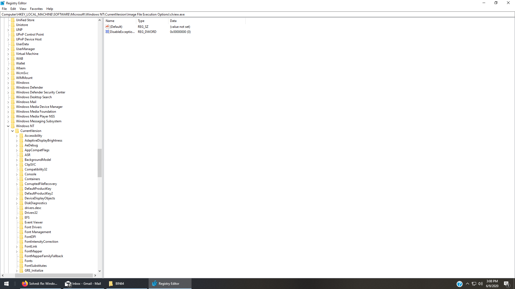
Task: Select the FontMapperFamilyFallback key
Action: pyautogui.click(x=44, y=256)
